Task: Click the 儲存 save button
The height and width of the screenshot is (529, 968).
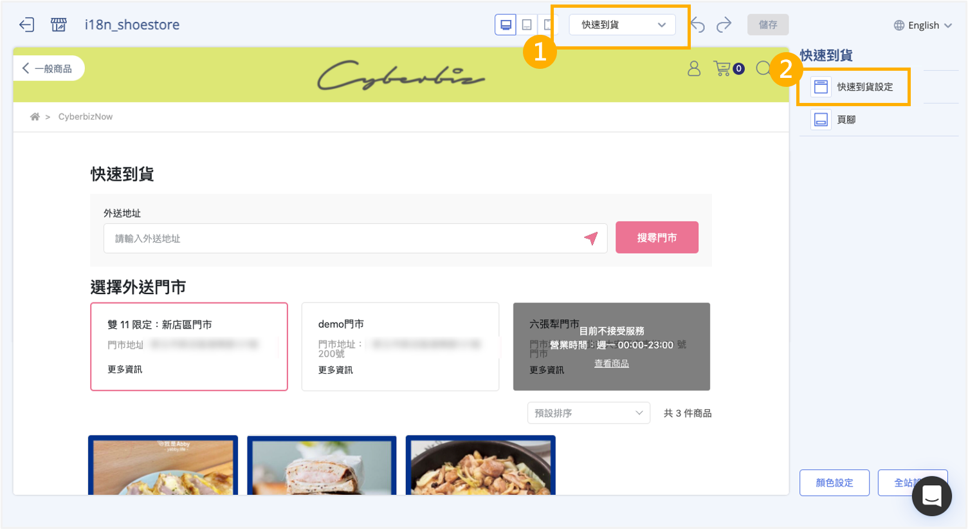Action: coord(768,25)
